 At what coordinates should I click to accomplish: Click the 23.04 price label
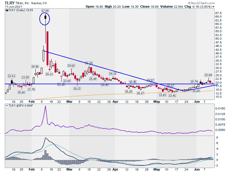208,75
